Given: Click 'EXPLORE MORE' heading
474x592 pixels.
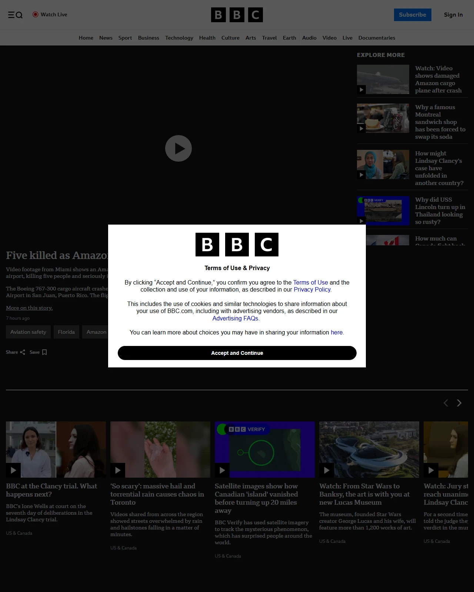Looking at the screenshot, I should click(381, 55).
